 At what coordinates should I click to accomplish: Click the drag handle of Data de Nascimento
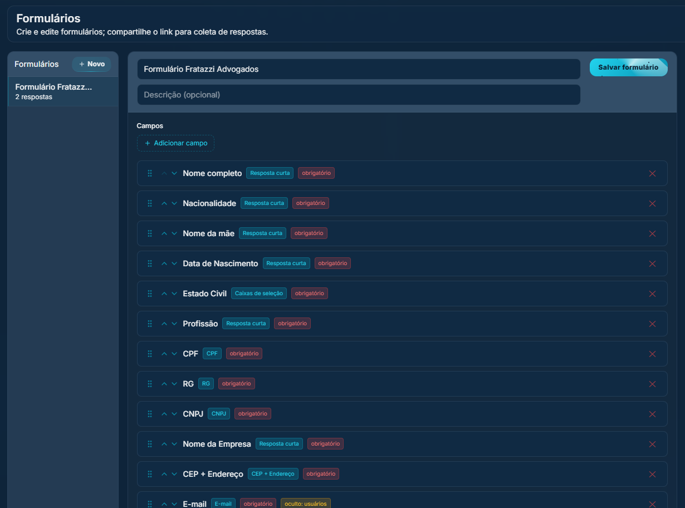point(150,263)
